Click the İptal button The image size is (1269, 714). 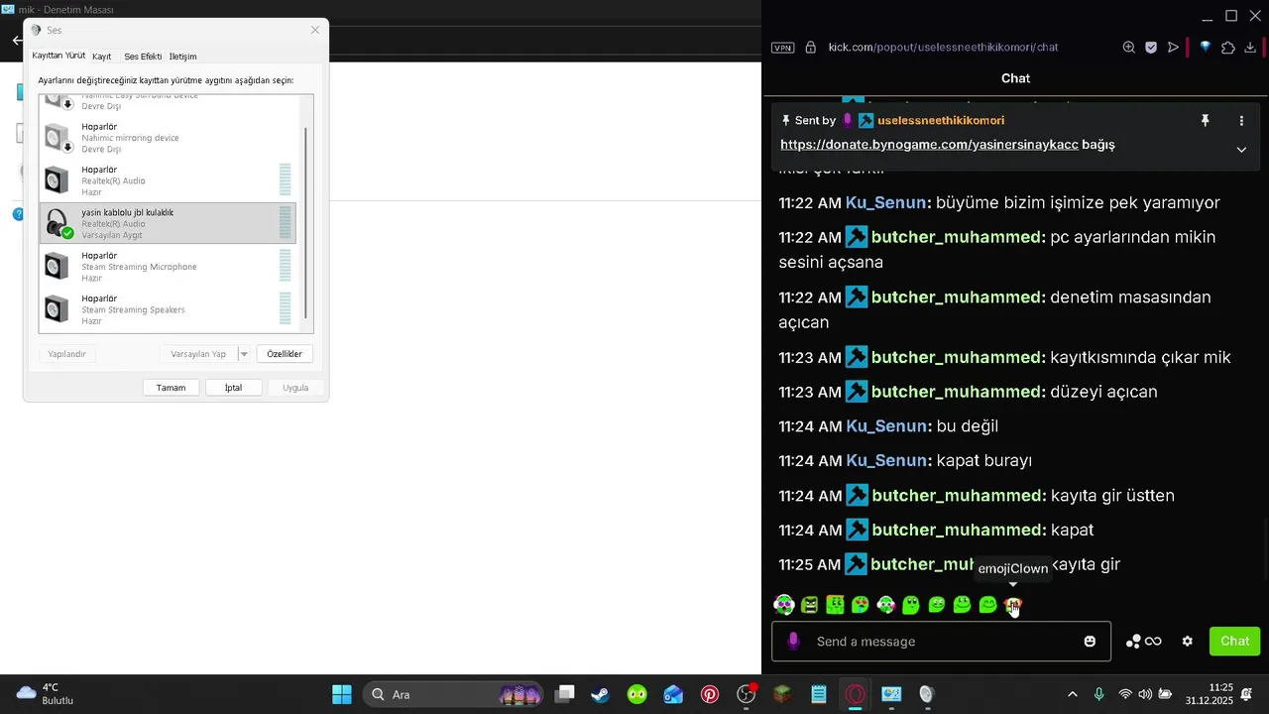tap(233, 388)
